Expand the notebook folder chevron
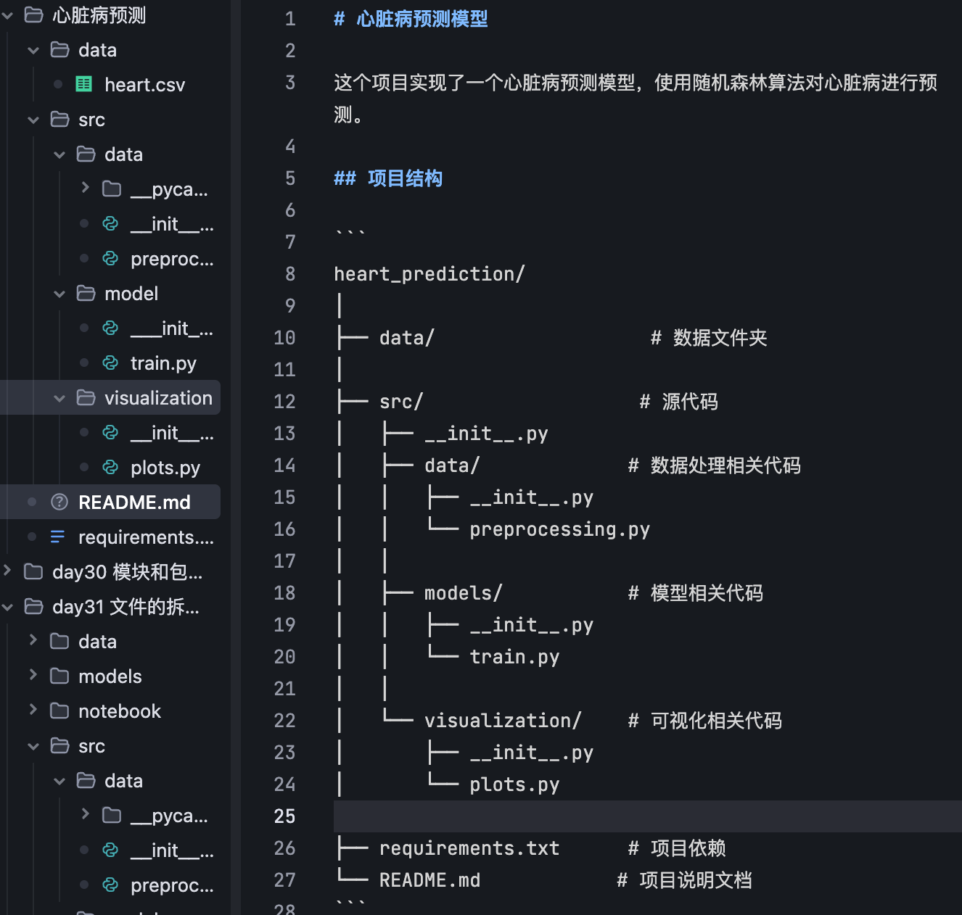Viewport: 962px width, 915px height. click(33, 710)
